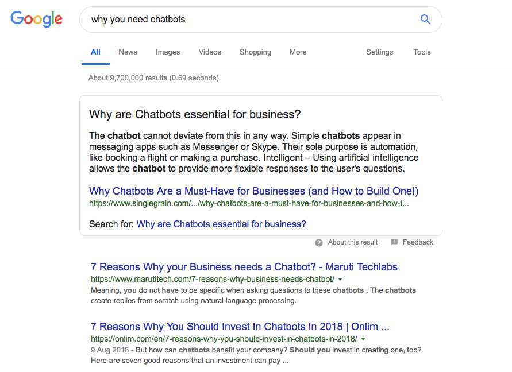This screenshot has width=512, height=372.
Task: Switch to the News tab
Action: (128, 52)
